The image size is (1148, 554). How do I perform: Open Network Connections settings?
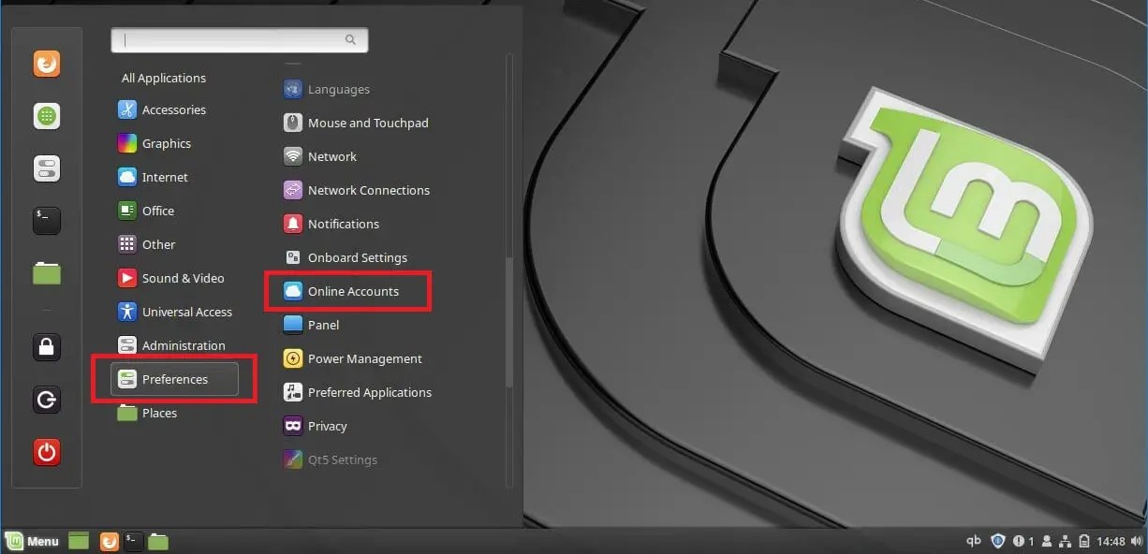point(369,190)
